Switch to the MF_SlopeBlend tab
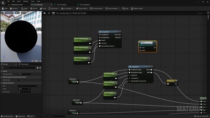The width and height of the screenshot is (210, 118). pyautogui.click(x=85, y=5)
